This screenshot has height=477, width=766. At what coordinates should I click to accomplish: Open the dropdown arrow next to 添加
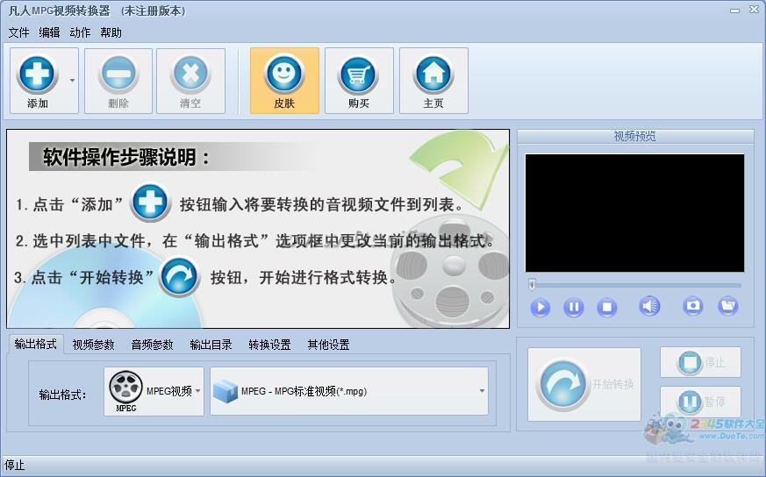click(72, 81)
